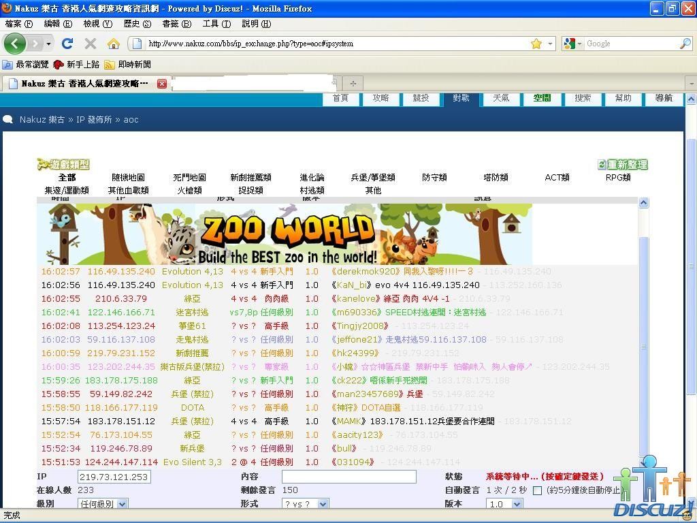Open the 檢視 menu
The width and height of the screenshot is (697, 523).
tap(98, 24)
